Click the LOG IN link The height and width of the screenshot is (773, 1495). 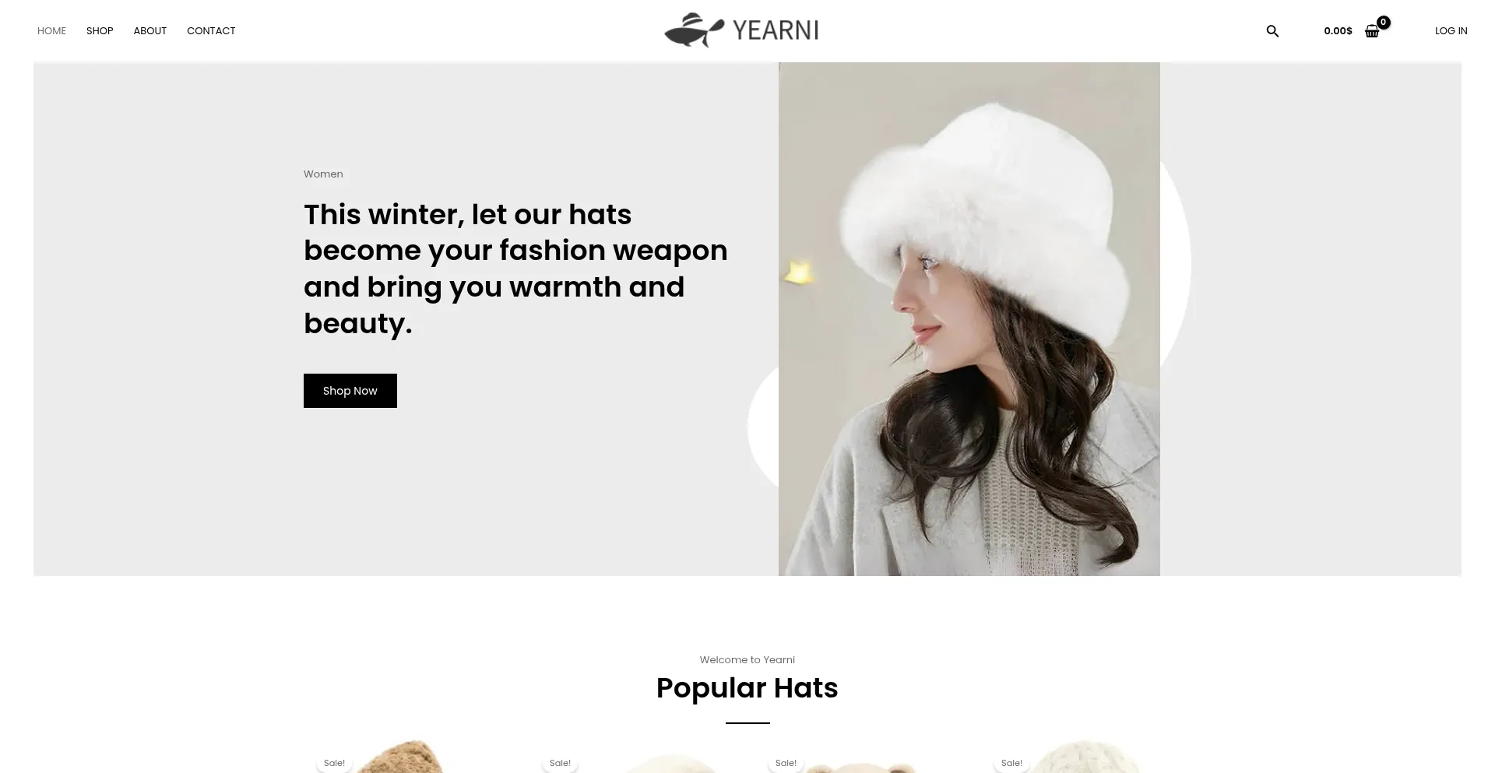click(x=1451, y=31)
